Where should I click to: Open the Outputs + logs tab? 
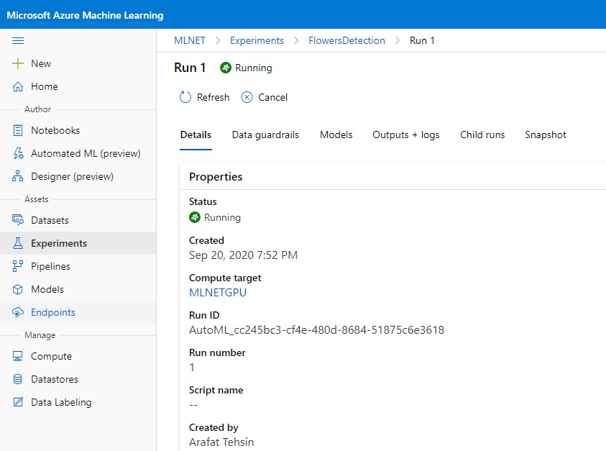(x=405, y=135)
